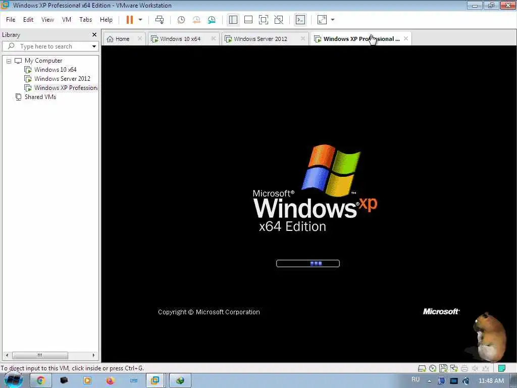The image size is (517, 388).
Task: Open the View menu
Action: coord(47,20)
